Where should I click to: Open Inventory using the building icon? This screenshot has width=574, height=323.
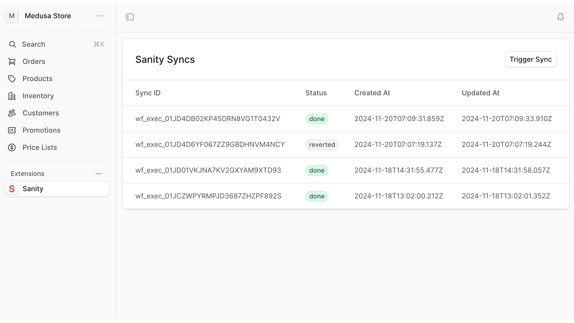point(13,96)
